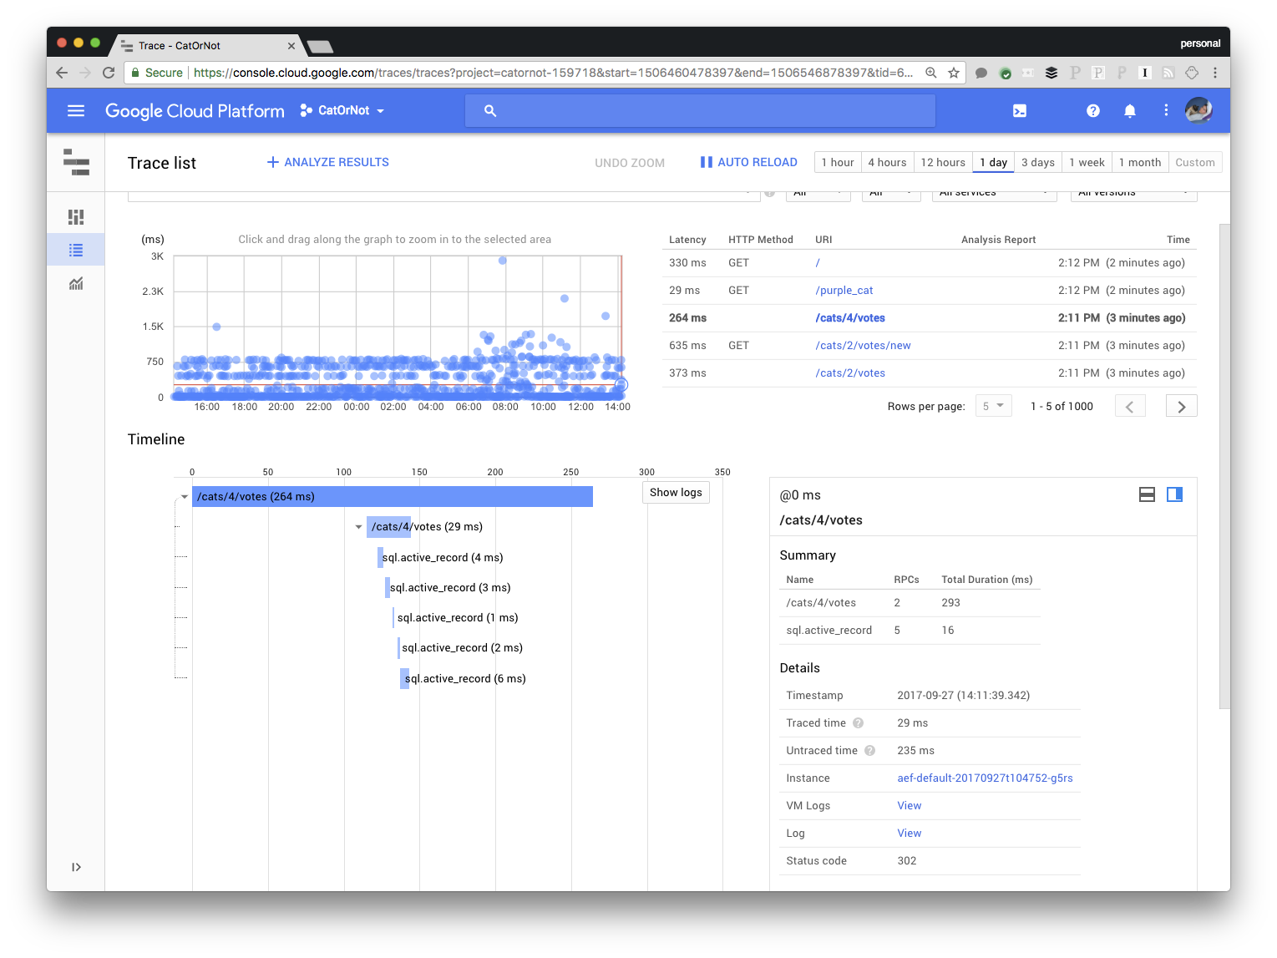Image resolution: width=1277 pixels, height=958 pixels.
Task: Open the Analysis reports sidebar icon
Action: click(76, 283)
